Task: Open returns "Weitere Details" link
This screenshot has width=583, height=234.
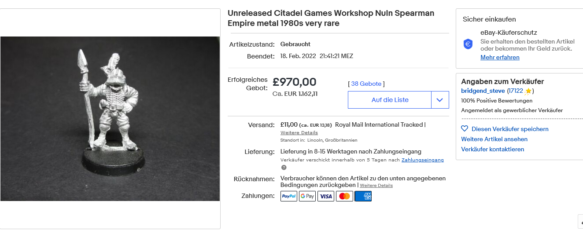Action: tap(376, 186)
